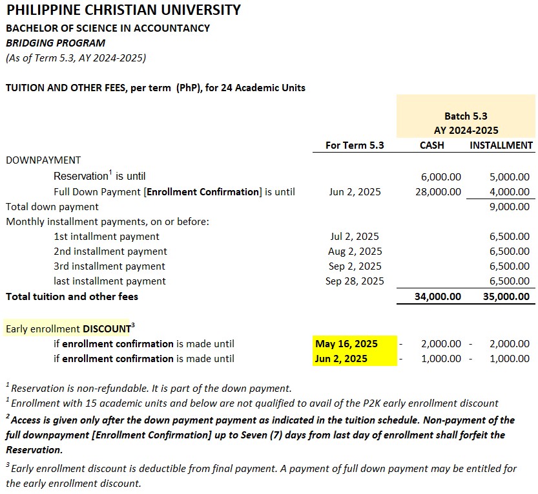Click the "Early enrollment DISCOUNT" highlighted label

coord(70,328)
